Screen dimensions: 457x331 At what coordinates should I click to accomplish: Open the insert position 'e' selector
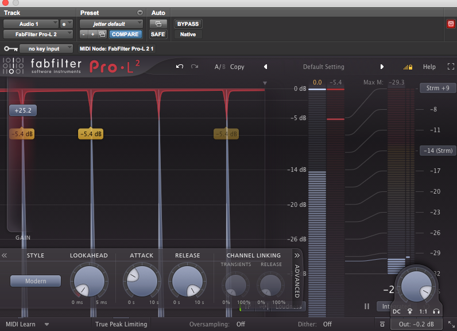click(x=66, y=24)
